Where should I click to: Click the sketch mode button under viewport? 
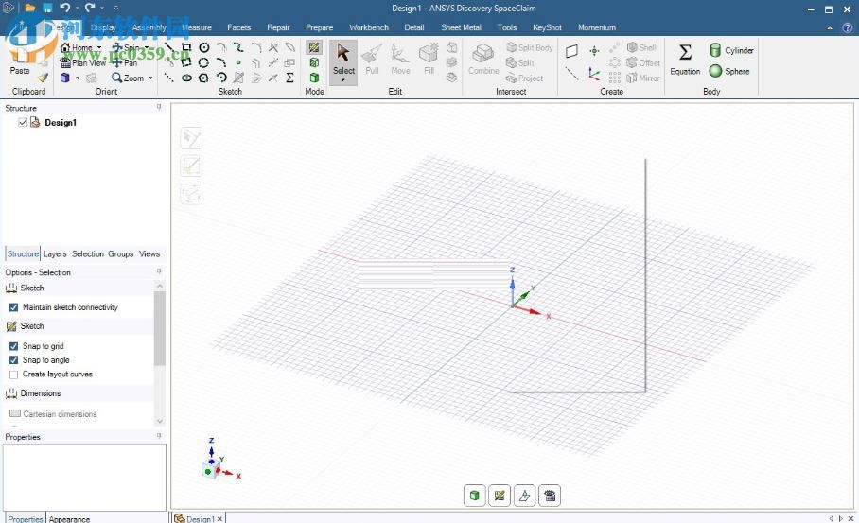click(500, 496)
